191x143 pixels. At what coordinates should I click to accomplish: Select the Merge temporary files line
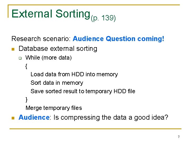click(x=54, y=108)
